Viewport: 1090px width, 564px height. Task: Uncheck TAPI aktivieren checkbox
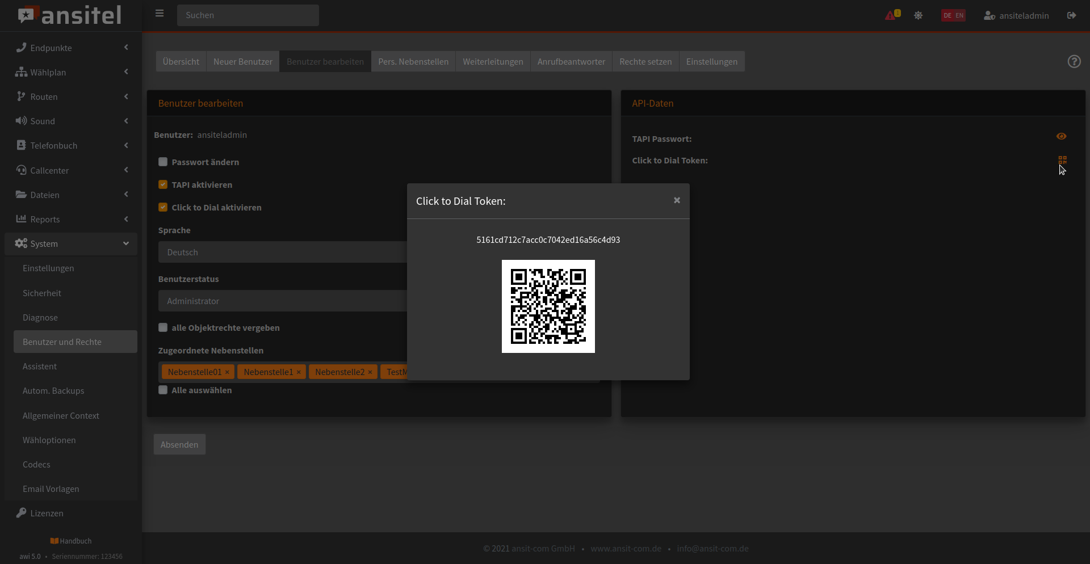tap(163, 185)
